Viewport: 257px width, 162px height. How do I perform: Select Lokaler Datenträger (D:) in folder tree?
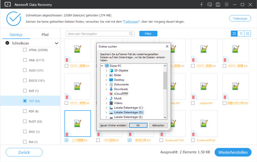tap(128, 112)
